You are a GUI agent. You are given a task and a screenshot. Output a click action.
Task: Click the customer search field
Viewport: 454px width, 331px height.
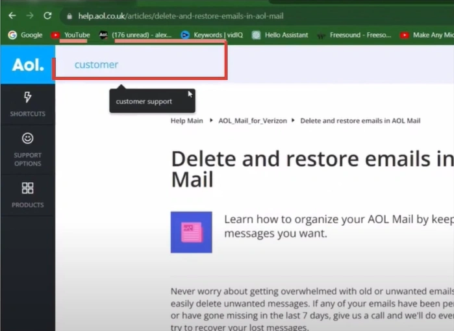[140, 64]
